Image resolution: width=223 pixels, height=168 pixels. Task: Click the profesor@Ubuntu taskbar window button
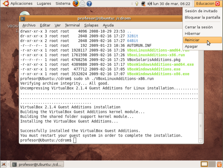pyautogui.click(x=37, y=164)
